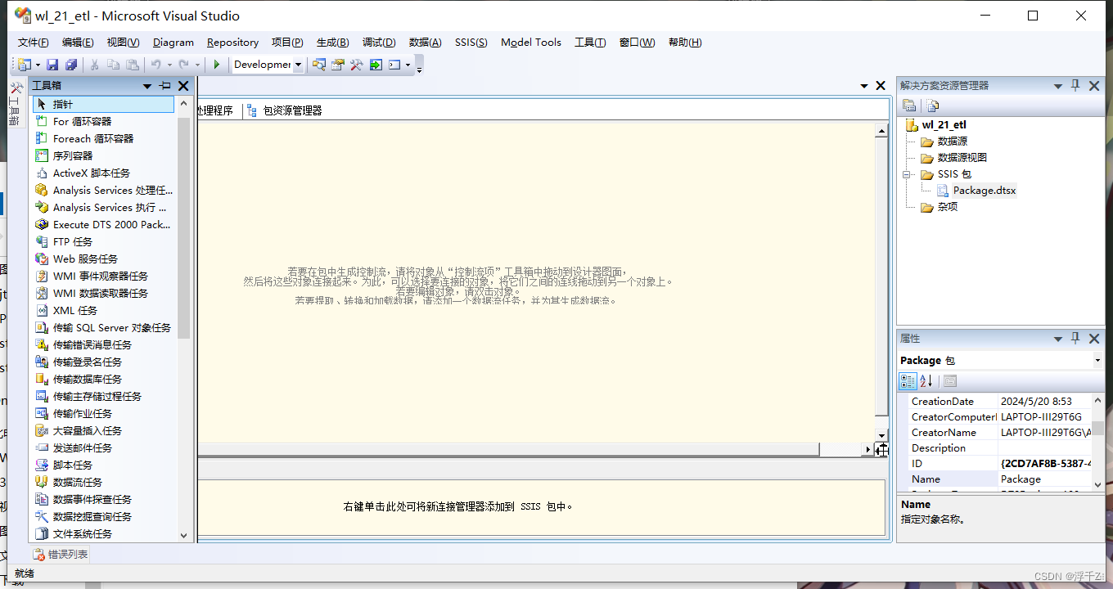Open the dropdown arrow beside New Project
Image resolution: width=1113 pixels, height=589 pixels.
38,65
